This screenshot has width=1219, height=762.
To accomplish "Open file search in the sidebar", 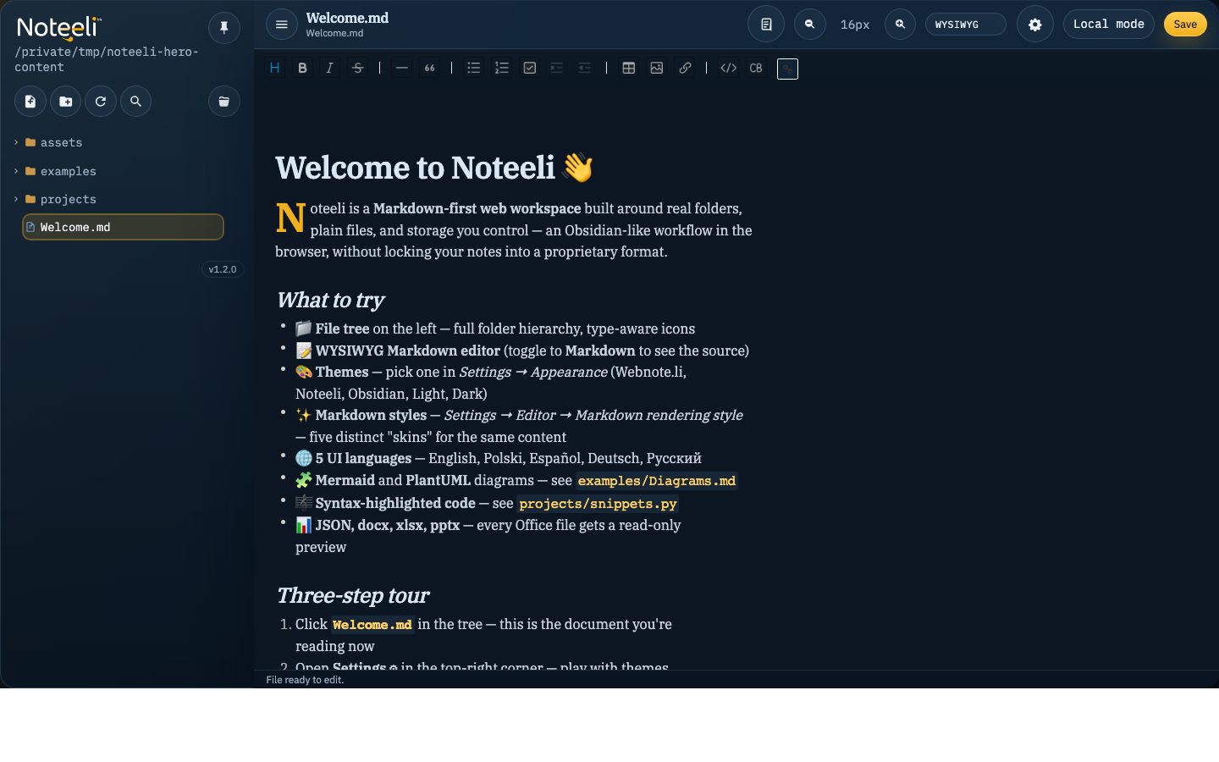I will tap(135, 102).
